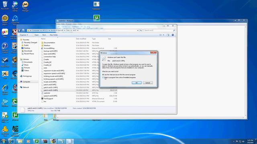
Task: Open Windows Media Player from the taskbar
Action: coord(28,141)
